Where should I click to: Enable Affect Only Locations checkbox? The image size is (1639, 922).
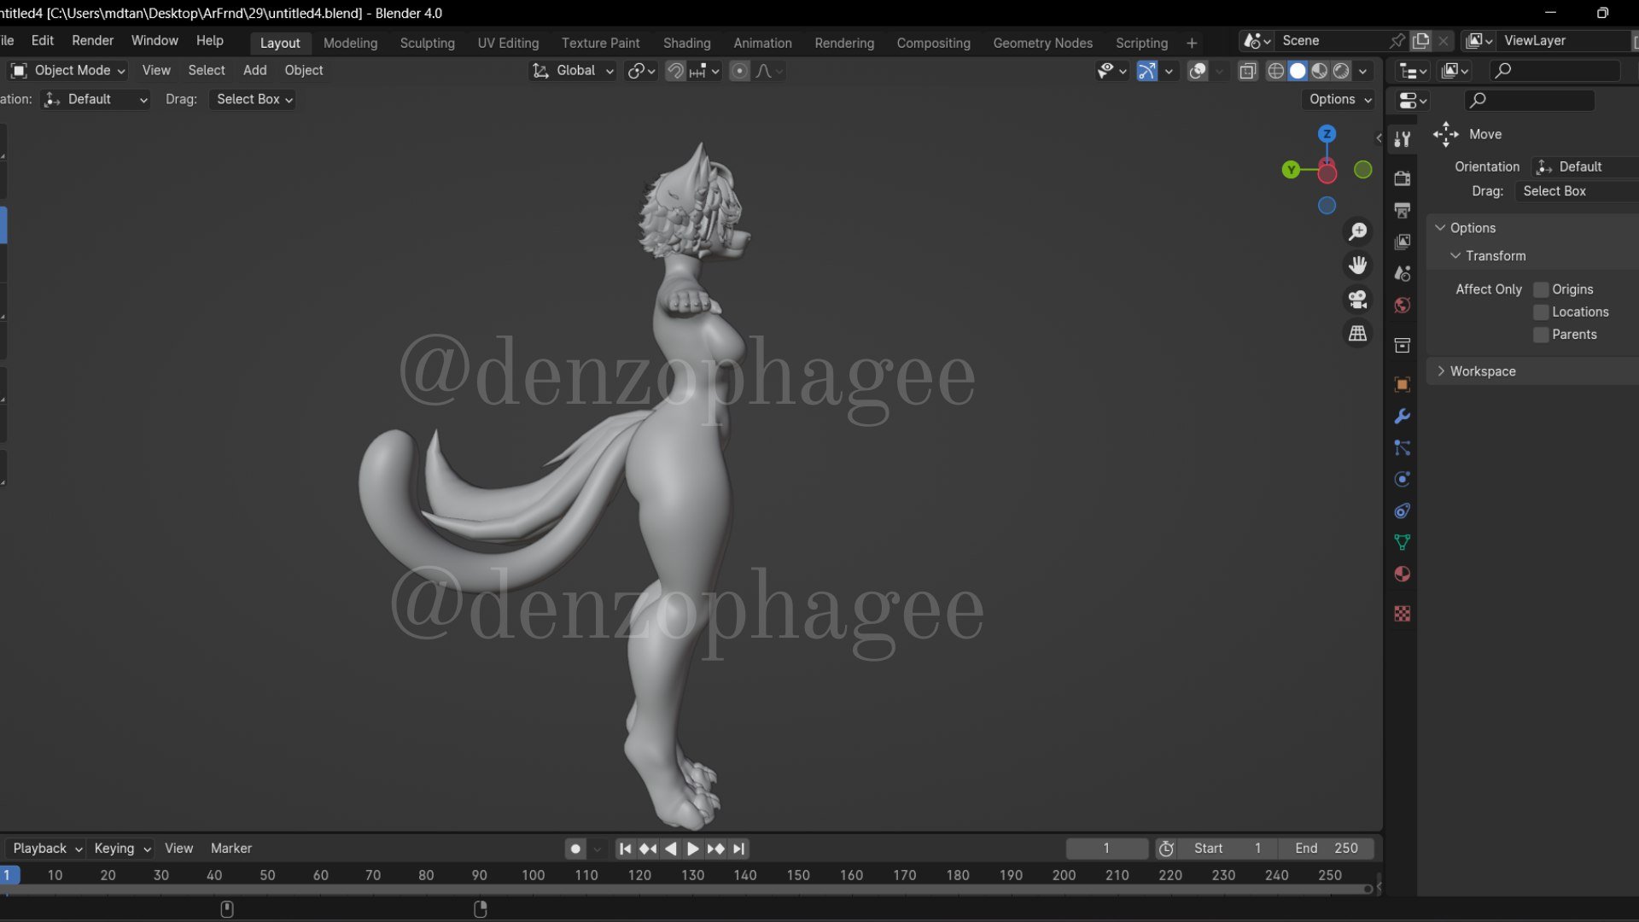(x=1541, y=312)
